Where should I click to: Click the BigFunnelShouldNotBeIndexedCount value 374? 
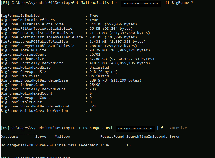tap(93, 106)
